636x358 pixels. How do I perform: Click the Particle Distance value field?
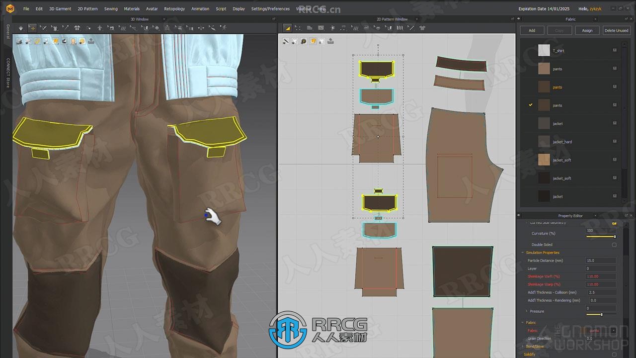tap(601, 261)
